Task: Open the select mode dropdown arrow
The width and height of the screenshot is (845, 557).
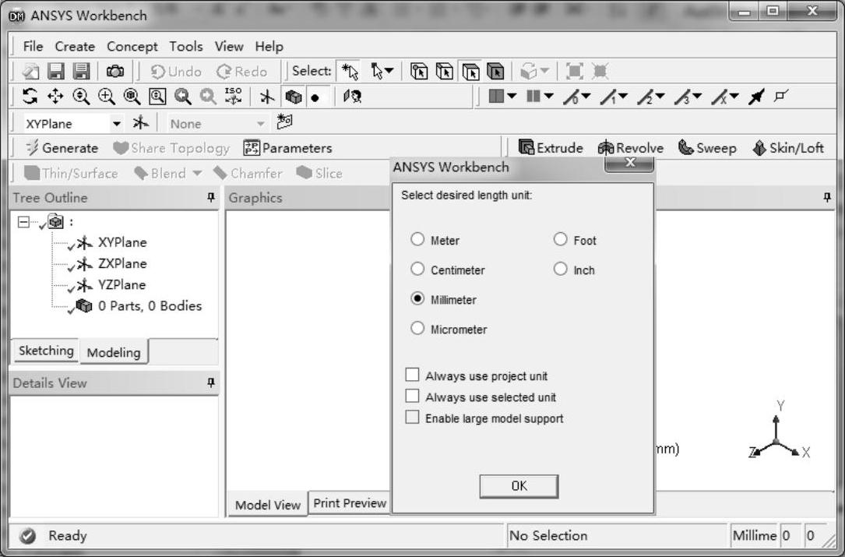Action: 389,72
